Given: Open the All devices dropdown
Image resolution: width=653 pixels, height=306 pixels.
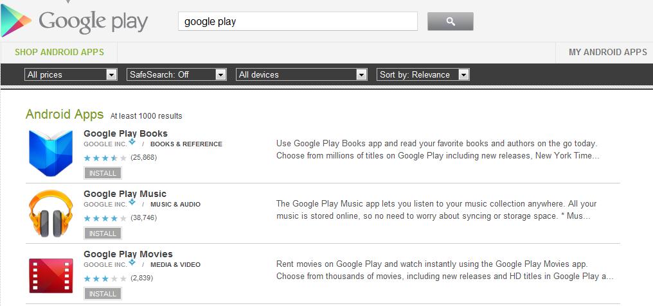Looking at the screenshot, I should [301, 74].
